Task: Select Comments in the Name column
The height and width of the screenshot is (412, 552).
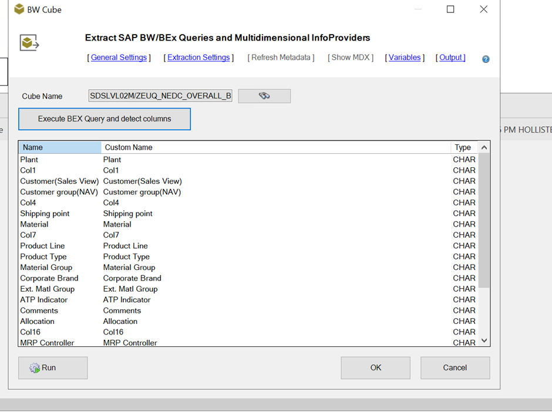Action: point(39,310)
